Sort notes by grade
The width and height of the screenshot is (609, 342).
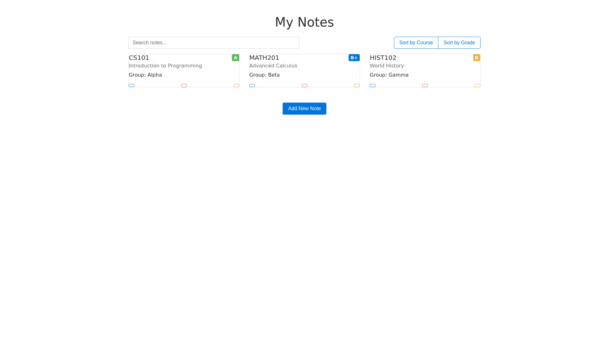(x=459, y=43)
